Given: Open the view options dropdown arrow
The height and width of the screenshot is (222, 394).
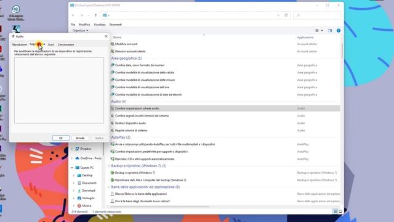Looking at the screenshot, I should (322, 30).
